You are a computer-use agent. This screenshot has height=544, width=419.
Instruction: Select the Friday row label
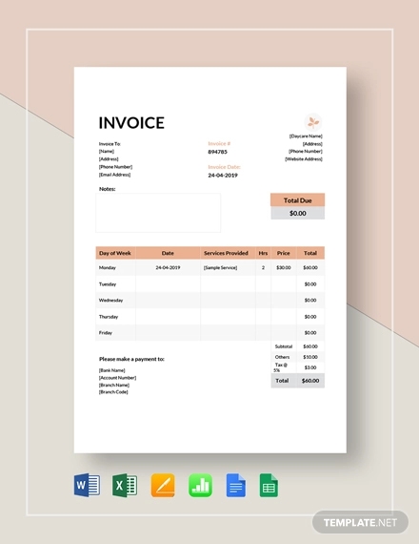click(x=106, y=333)
